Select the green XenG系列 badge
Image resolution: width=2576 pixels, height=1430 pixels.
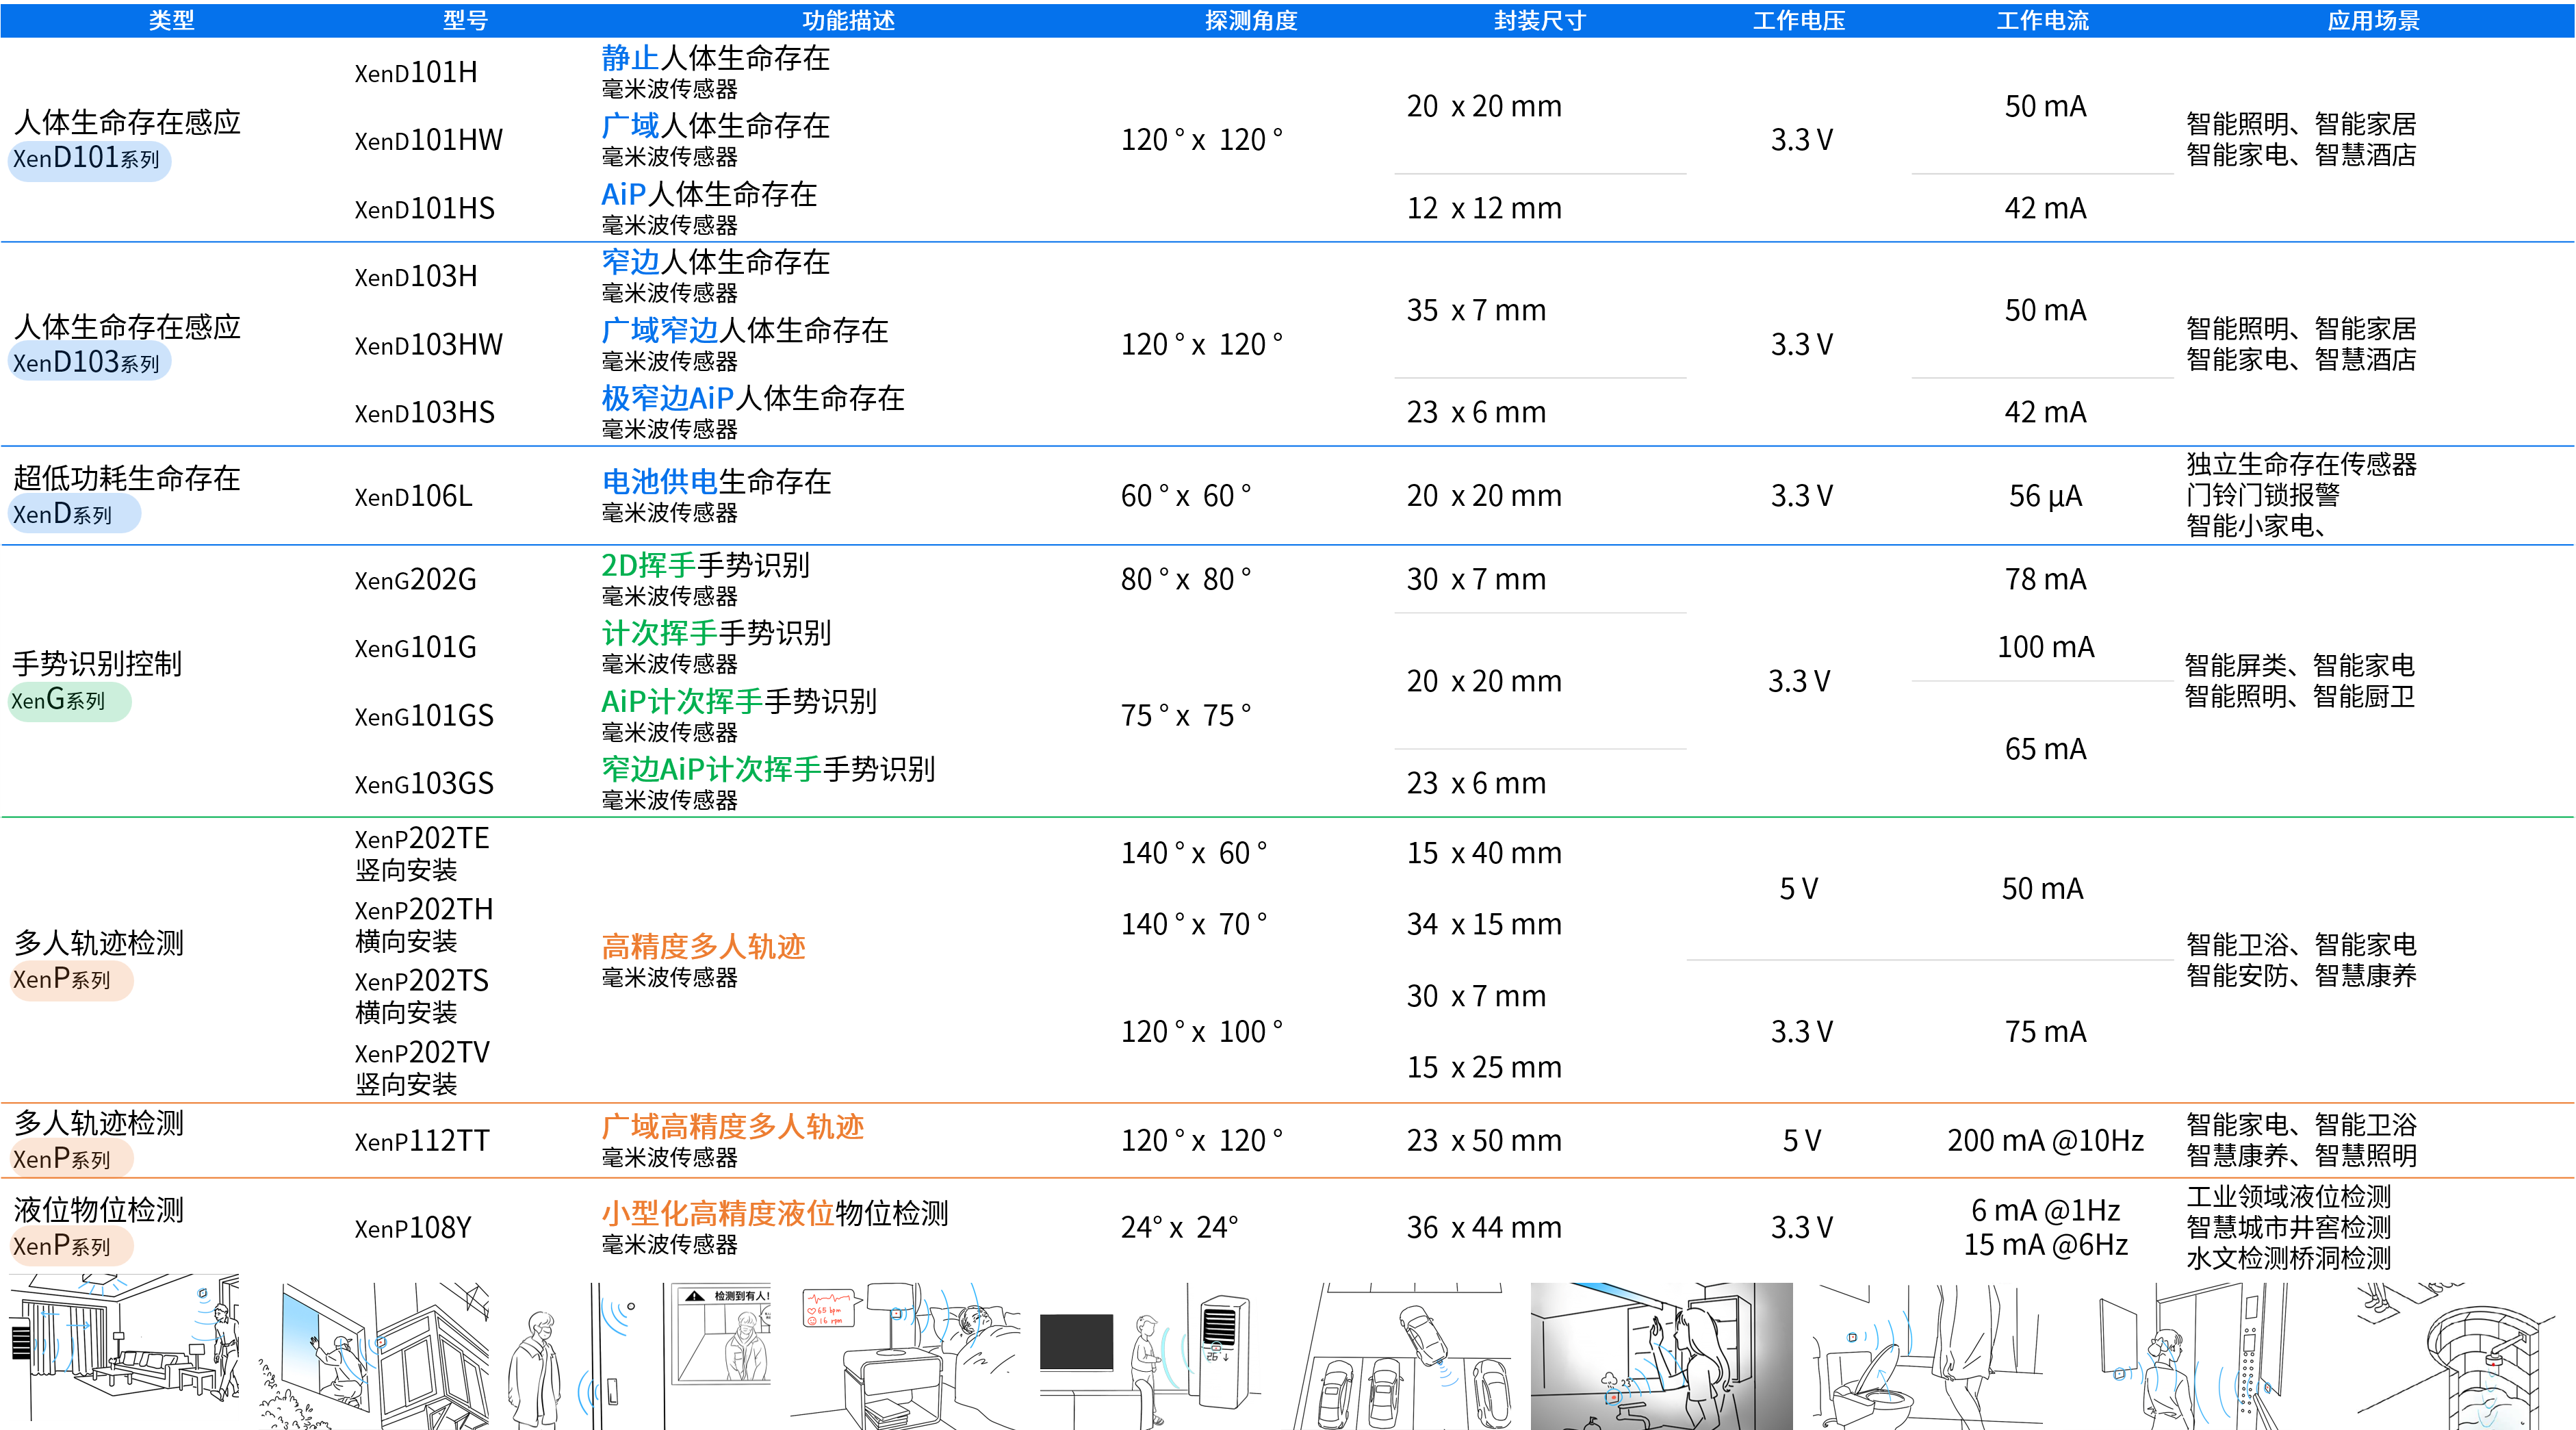click(x=69, y=700)
